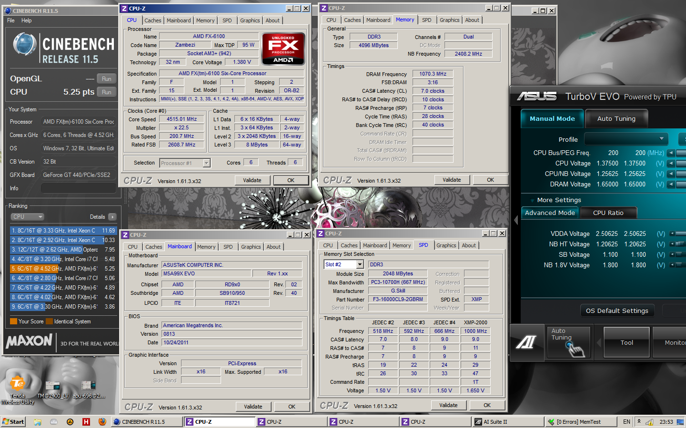This screenshot has height=428, width=686.
Task: Click OS Default Settings in TurboV
Action: [x=617, y=311]
